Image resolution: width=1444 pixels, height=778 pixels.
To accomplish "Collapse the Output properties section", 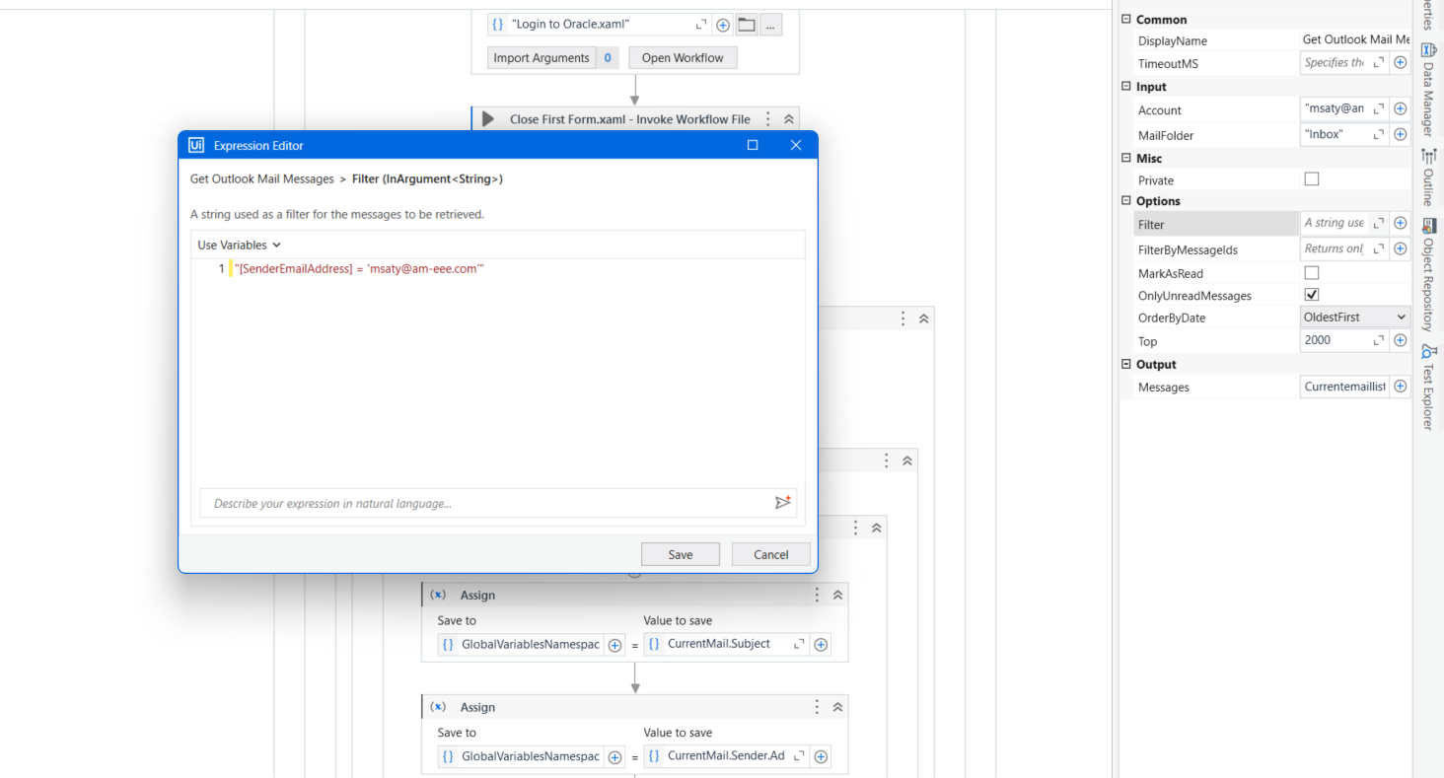I will [x=1126, y=365].
